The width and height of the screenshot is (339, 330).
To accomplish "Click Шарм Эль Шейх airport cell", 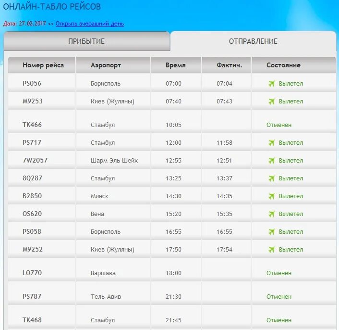I will click(114, 161).
